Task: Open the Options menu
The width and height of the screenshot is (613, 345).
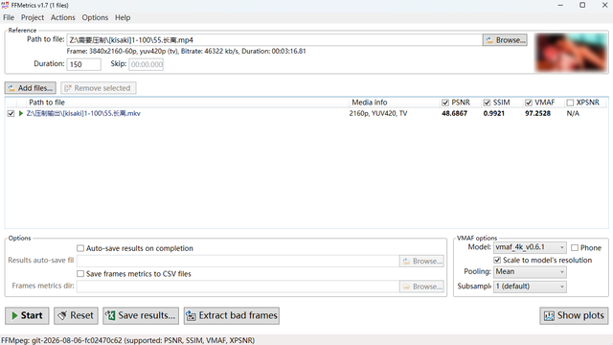Action: point(95,17)
